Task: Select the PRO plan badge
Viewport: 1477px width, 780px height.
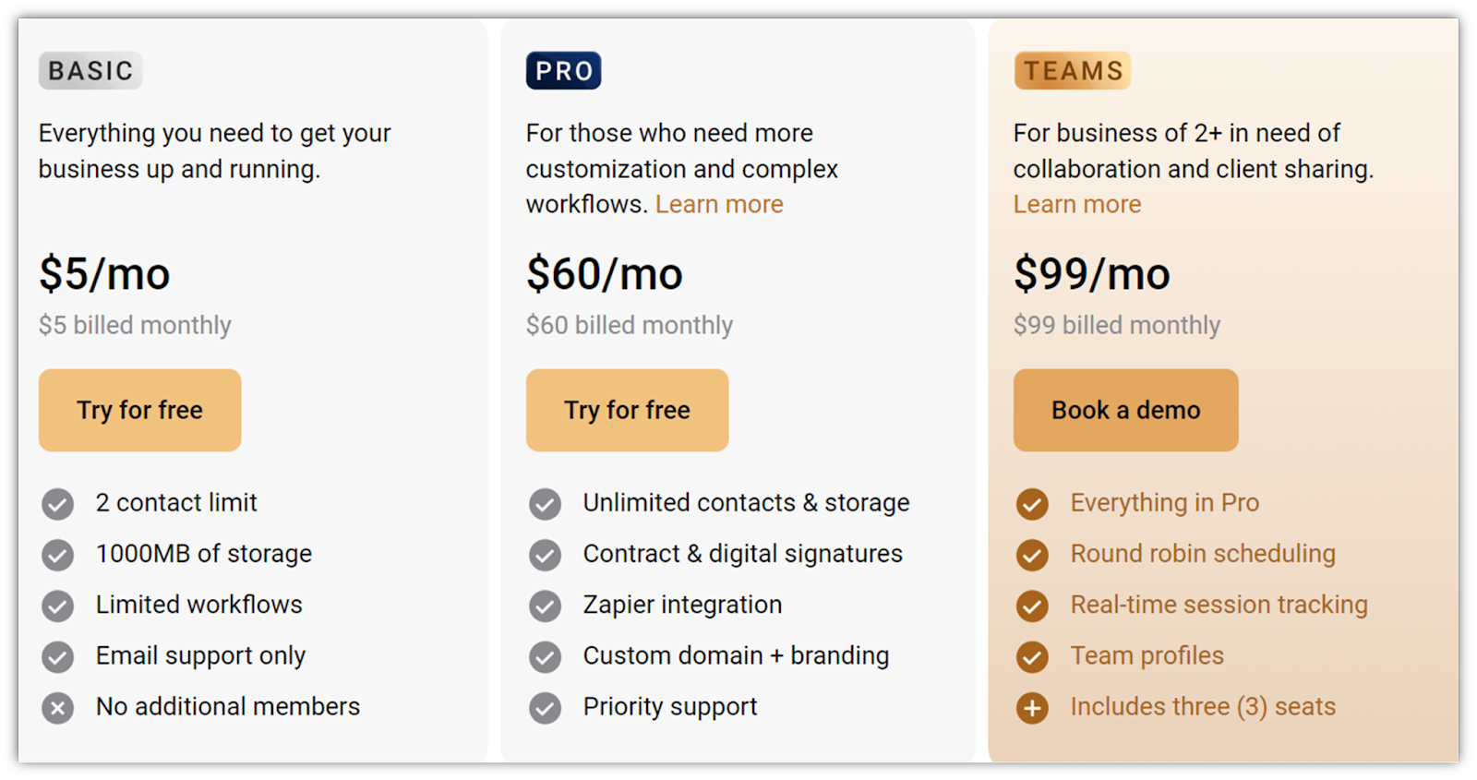Action: tap(563, 70)
